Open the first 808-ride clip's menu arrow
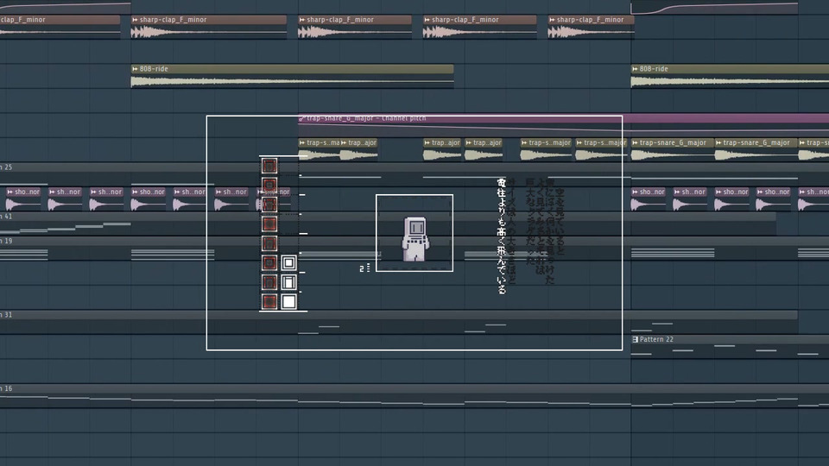The height and width of the screenshot is (466, 829). click(135, 69)
